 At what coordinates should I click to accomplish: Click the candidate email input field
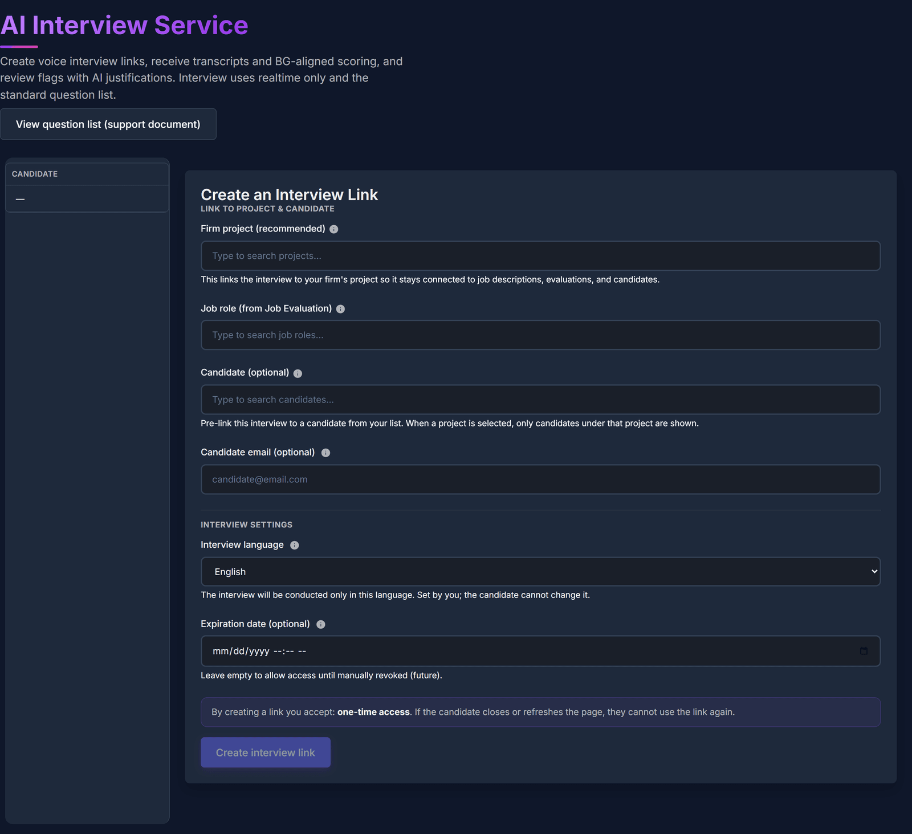[x=540, y=479]
